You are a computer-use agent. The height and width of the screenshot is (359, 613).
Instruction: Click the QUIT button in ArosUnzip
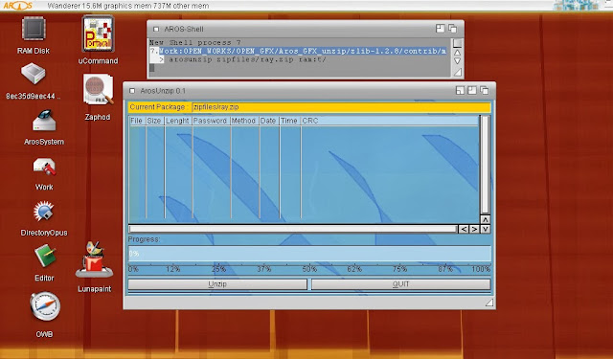click(400, 284)
